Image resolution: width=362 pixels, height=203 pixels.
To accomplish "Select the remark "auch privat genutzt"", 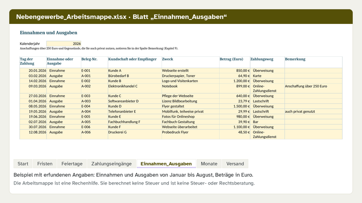I will pyautogui.click(x=314, y=111).
